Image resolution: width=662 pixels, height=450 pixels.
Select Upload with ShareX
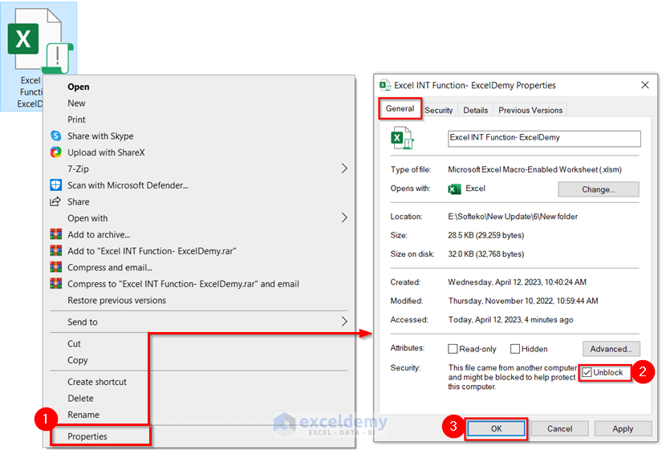106,152
